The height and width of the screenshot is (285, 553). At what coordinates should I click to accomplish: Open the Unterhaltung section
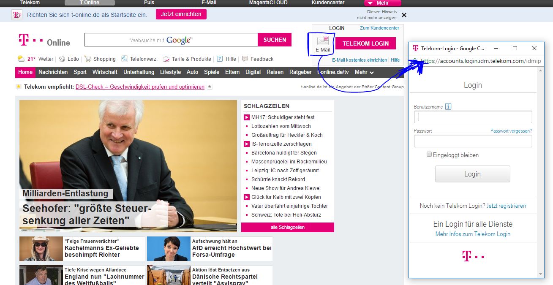coord(139,72)
